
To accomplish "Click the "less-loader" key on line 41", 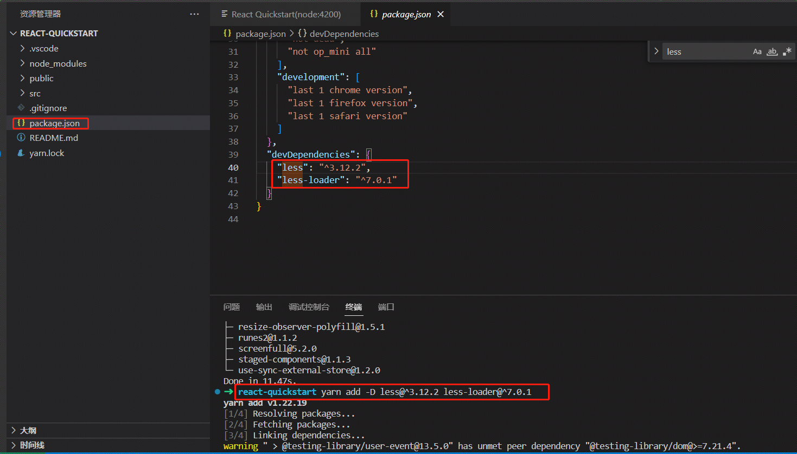I will point(311,180).
